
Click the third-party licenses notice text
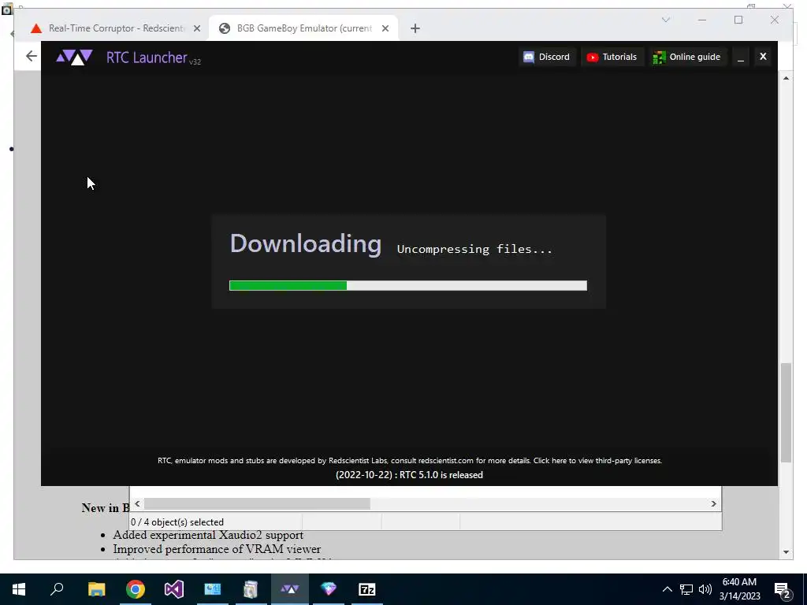tap(410, 460)
